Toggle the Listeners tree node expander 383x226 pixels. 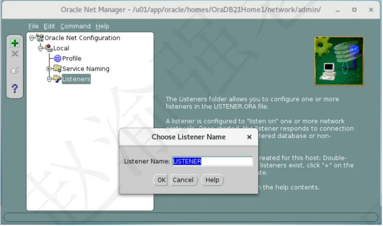click(x=49, y=79)
